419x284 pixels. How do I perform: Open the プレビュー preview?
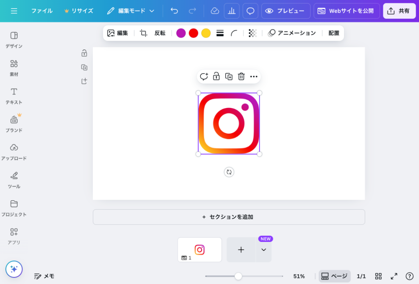[286, 11]
